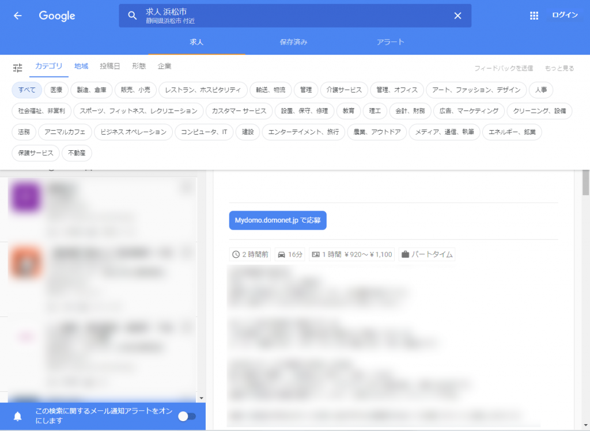Open the Google apps grid
Image resolution: width=590 pixels, height=431 pixels.
[x=534, y=16]
